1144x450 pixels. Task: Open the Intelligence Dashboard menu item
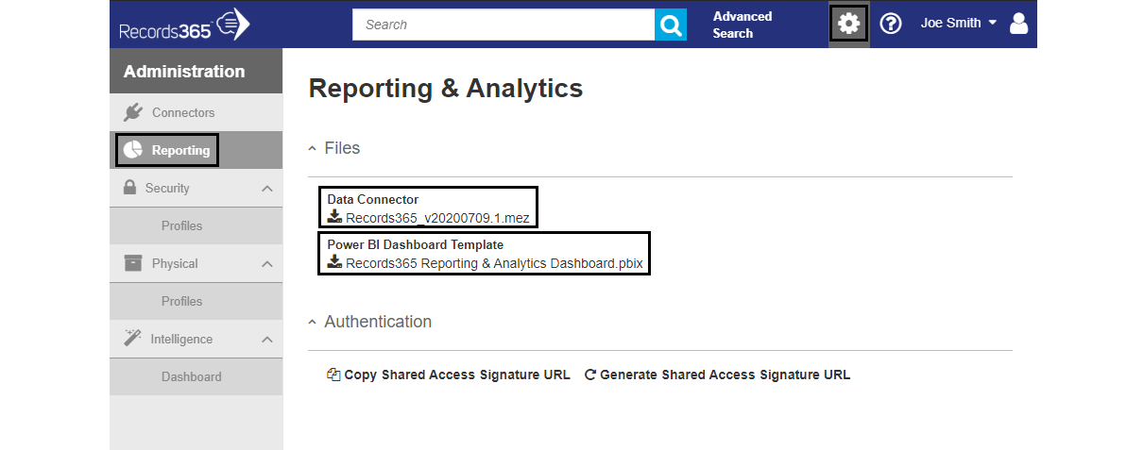tap(191, 376)
